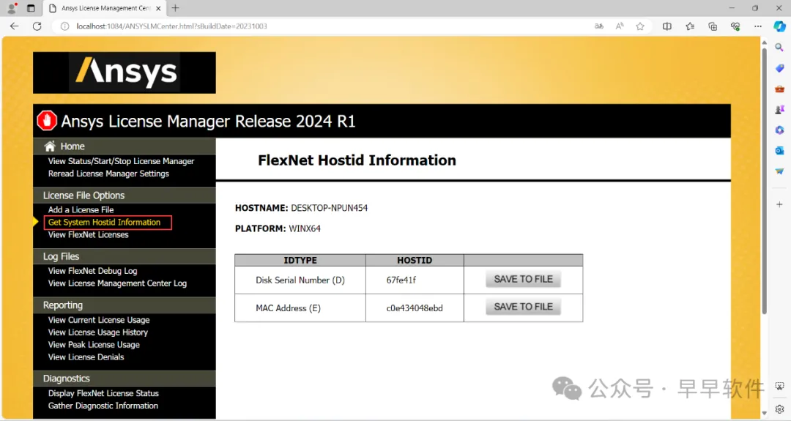Screen dimensions: 791x421
Task: Click the platform value WINX64
Action: point(305,229)
